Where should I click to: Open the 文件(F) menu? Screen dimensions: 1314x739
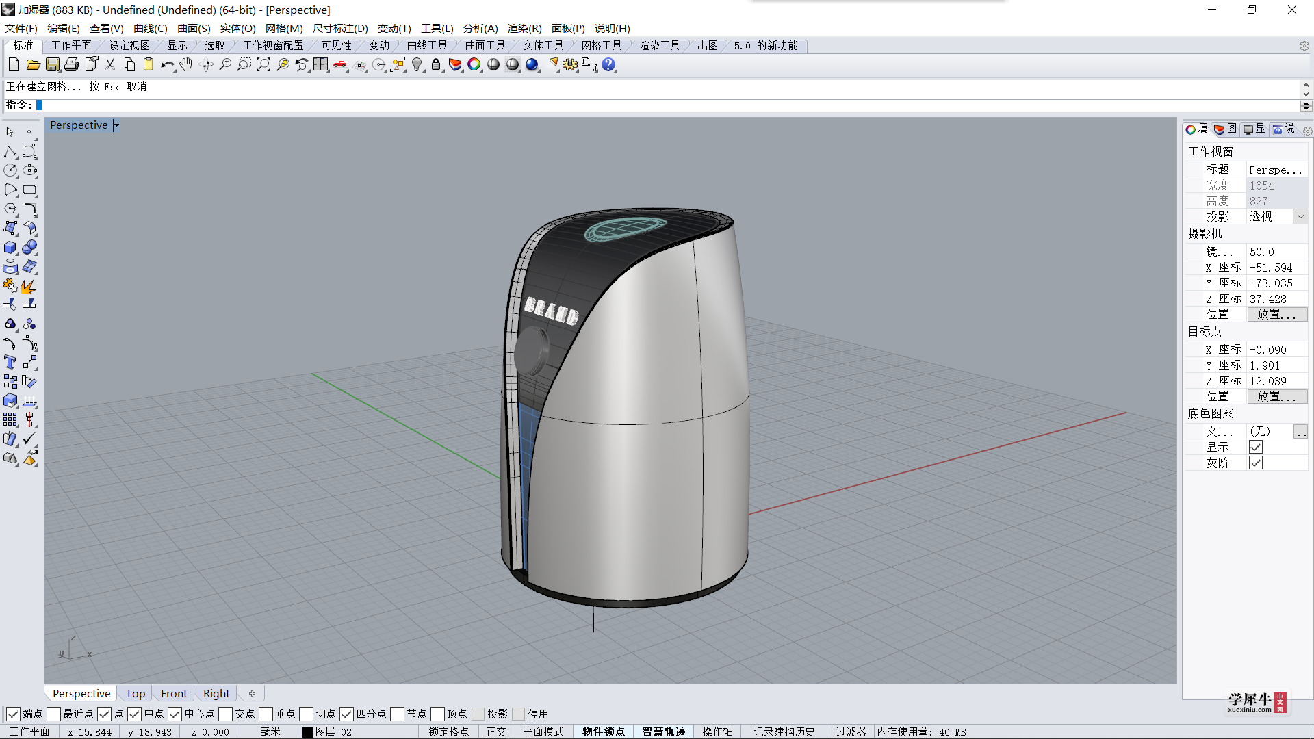pos(21,28)
